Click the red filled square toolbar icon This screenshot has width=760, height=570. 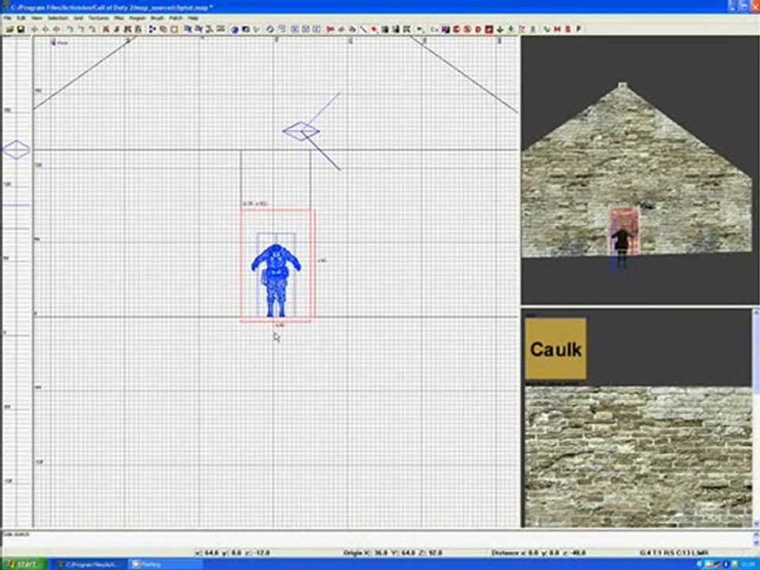tap(489, 29)
